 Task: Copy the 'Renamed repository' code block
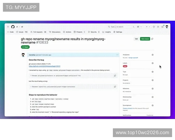[115, 87]
